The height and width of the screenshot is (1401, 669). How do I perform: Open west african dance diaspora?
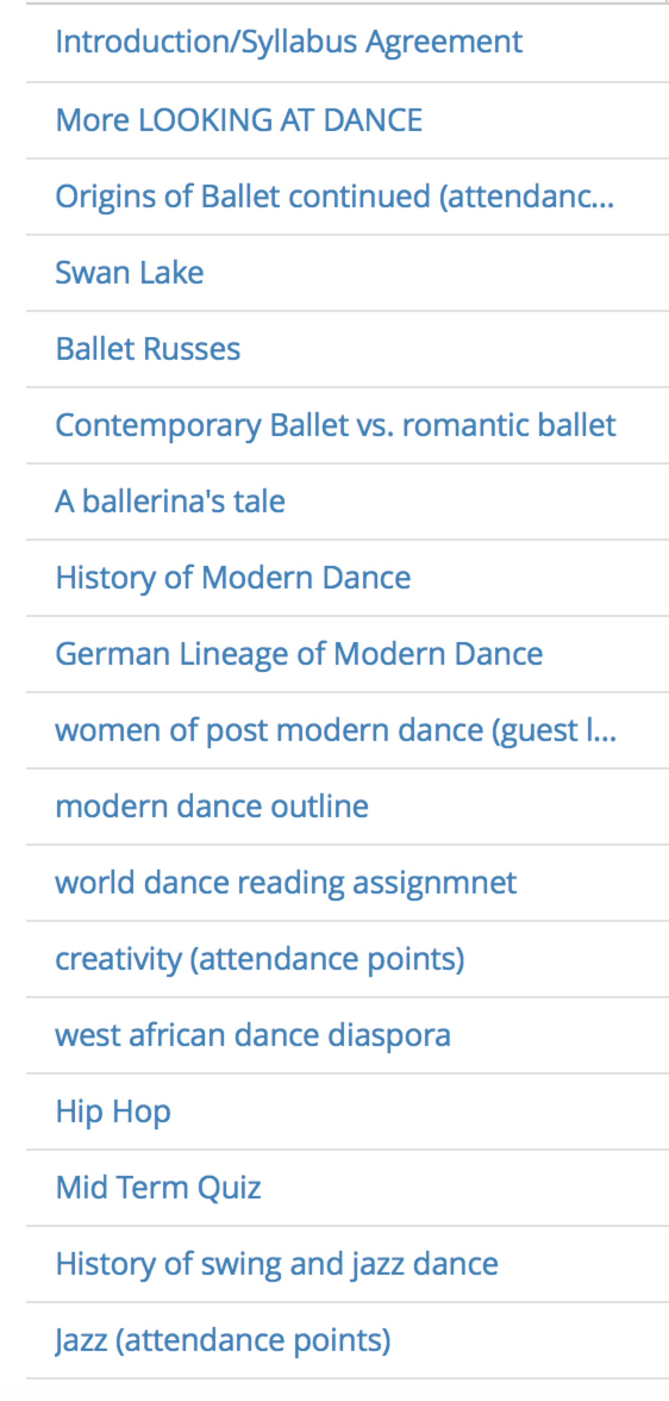pyautogui.click(x=253, y=1035)
